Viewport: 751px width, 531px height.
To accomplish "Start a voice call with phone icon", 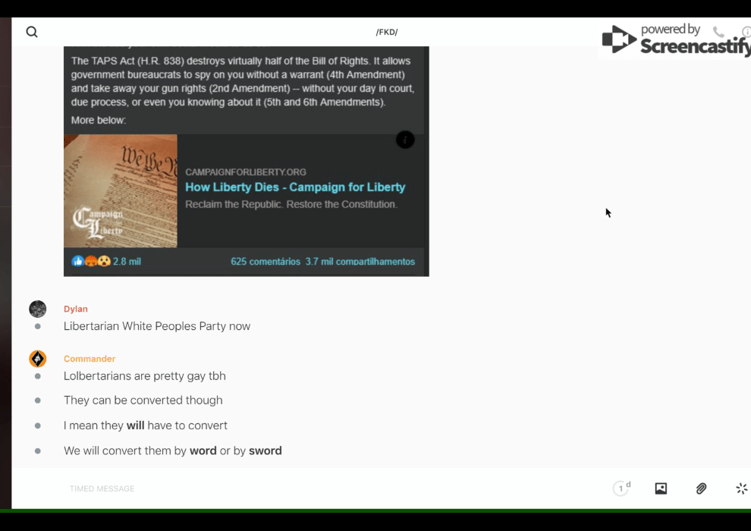I will tap(718, 32).
